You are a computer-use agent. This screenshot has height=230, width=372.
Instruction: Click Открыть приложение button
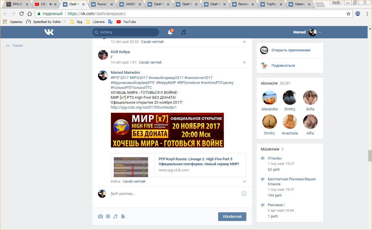click(290, 50)
